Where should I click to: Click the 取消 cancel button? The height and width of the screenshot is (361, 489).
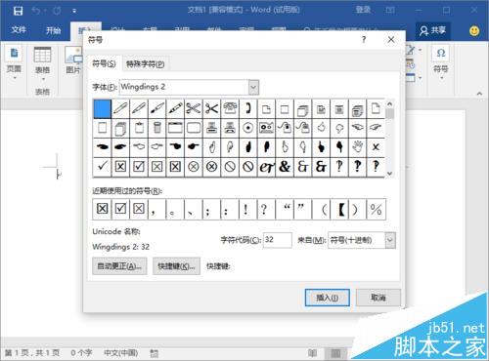(378, 298)
